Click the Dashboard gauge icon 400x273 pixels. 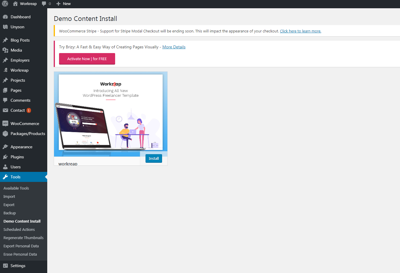[5, 17]
